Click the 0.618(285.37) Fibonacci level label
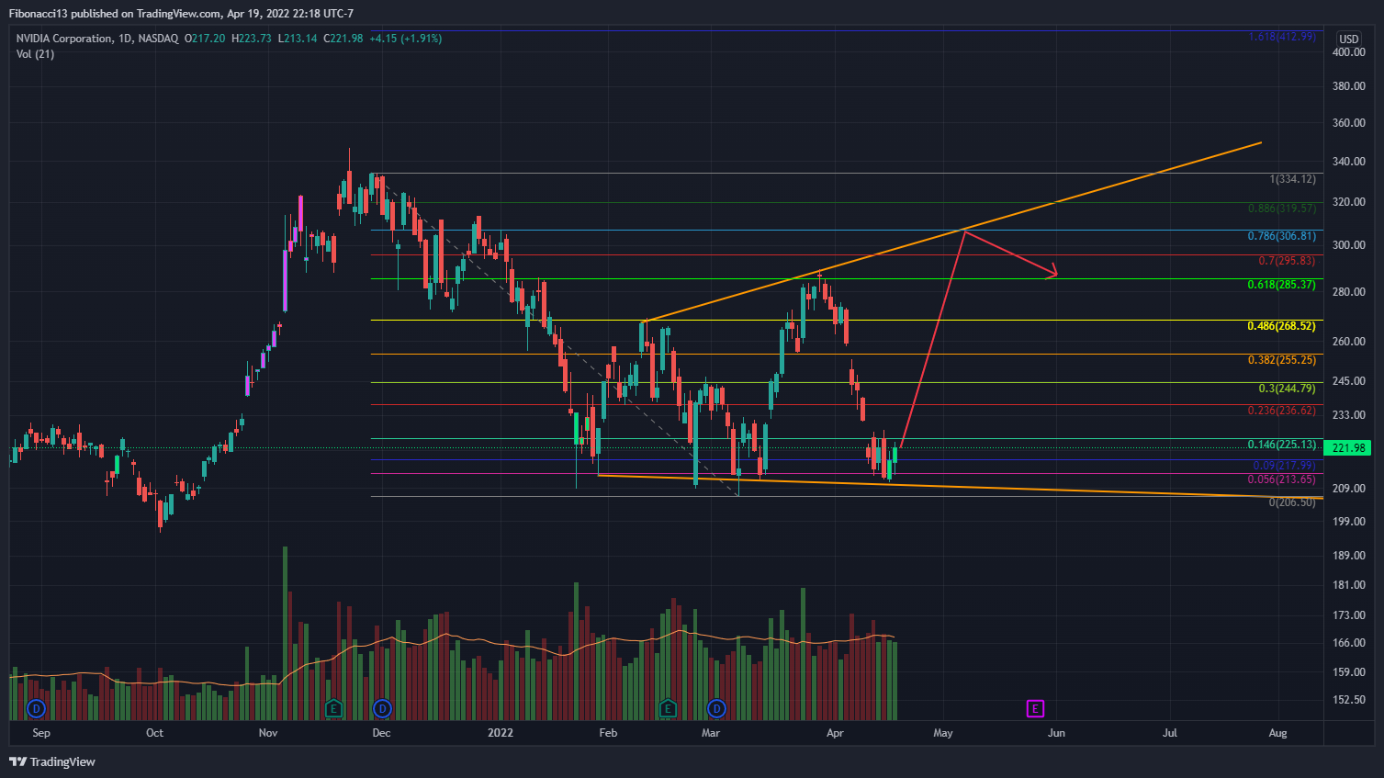The height and width of the screenshot is (778, 1384). pos(1281,285)
